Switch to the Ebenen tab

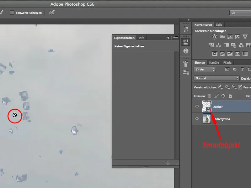(x=200, y=62)
